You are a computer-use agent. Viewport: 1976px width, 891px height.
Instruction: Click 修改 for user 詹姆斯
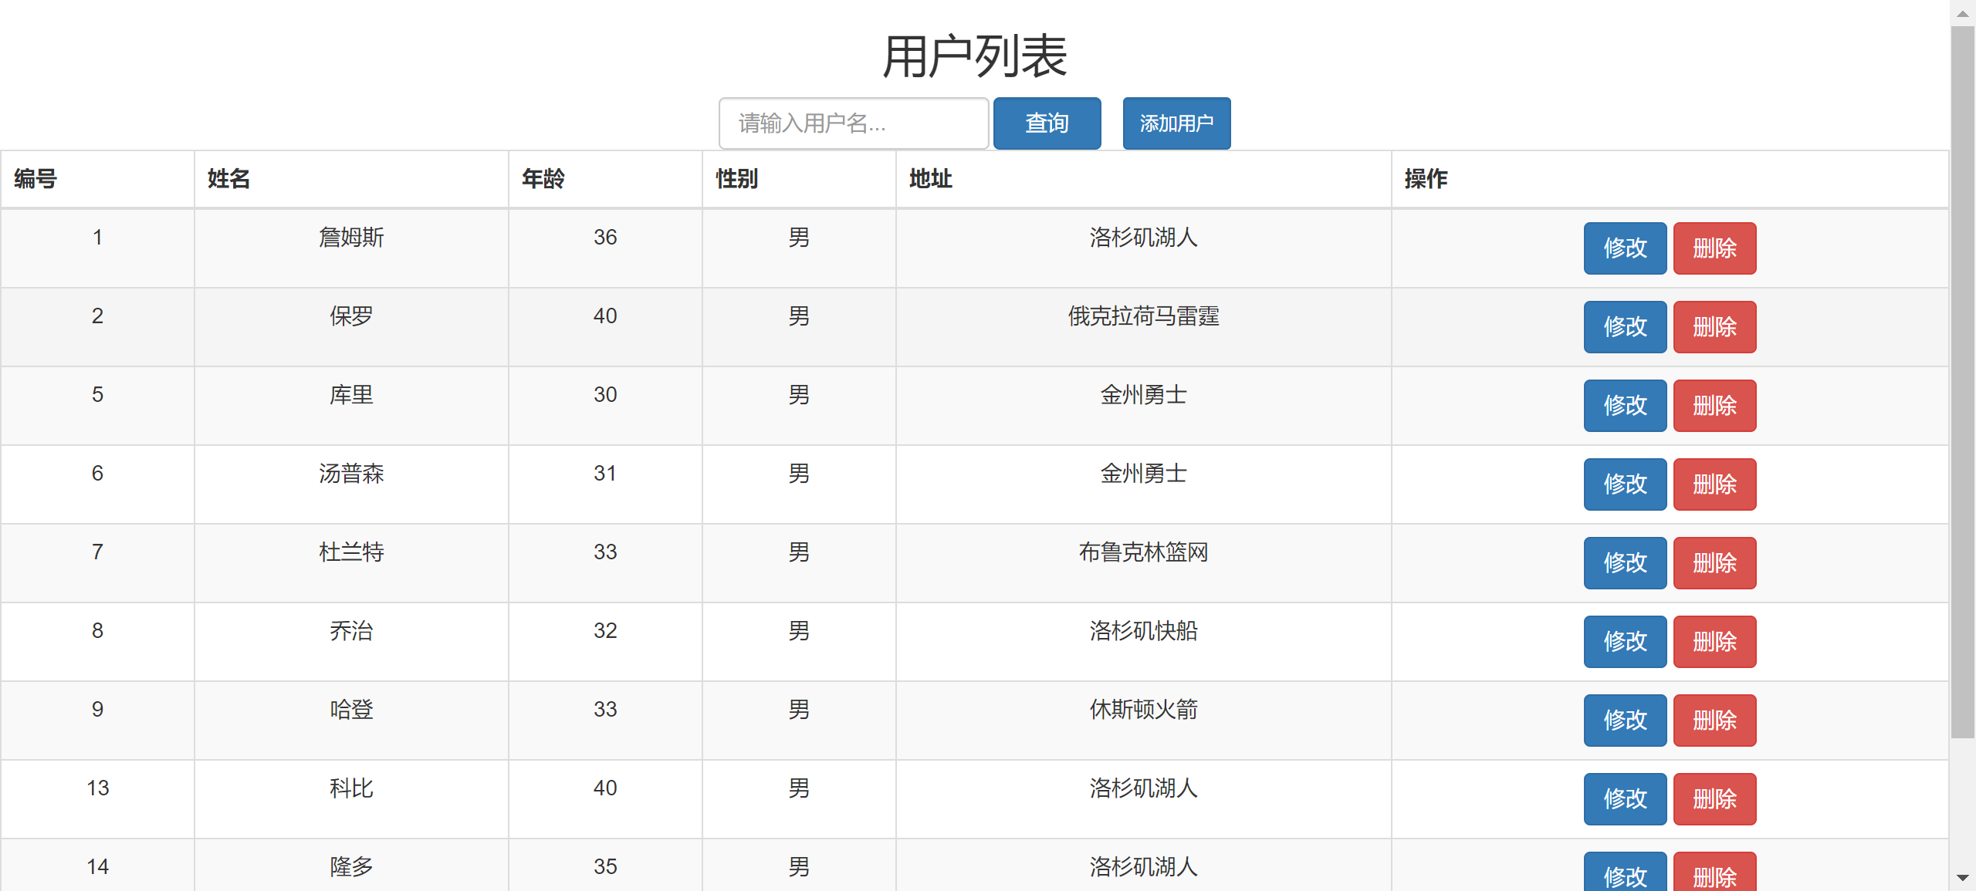1624,248
